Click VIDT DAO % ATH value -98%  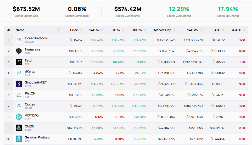click(241, 117)
